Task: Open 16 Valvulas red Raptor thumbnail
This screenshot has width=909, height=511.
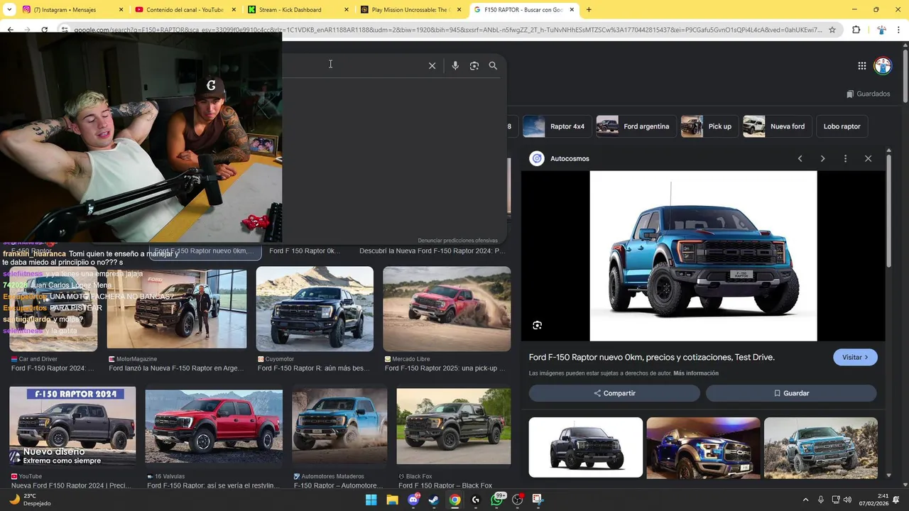Action: point(214,426)
